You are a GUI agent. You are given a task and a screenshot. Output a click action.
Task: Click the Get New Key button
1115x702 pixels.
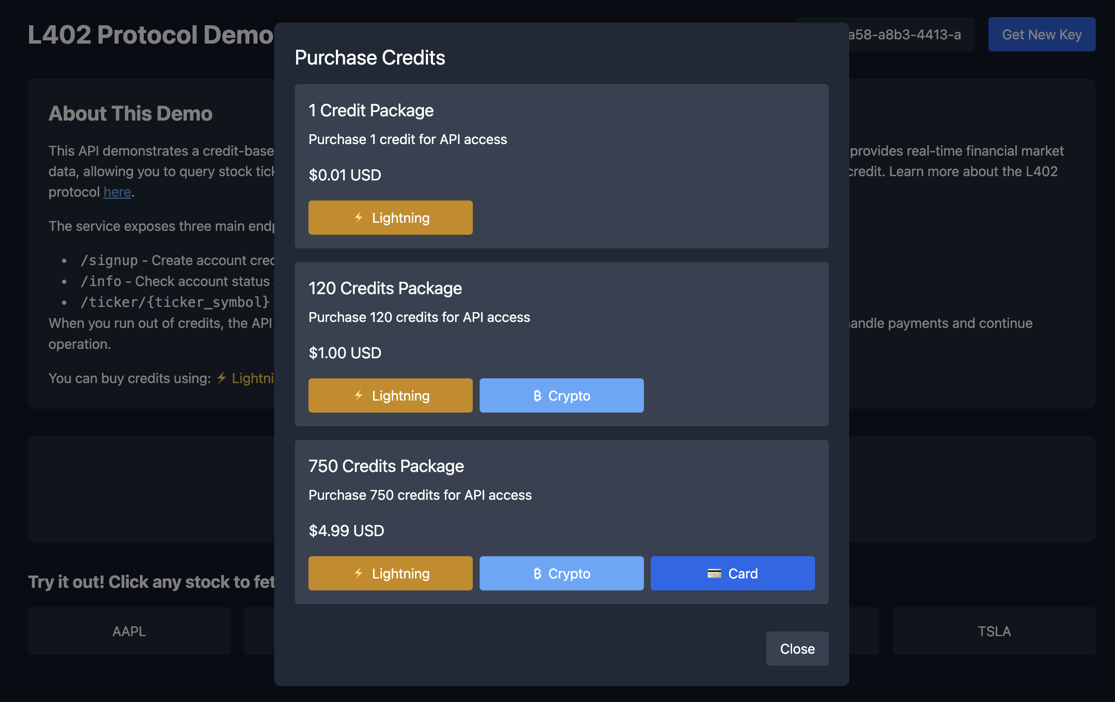click(1041, 34)
